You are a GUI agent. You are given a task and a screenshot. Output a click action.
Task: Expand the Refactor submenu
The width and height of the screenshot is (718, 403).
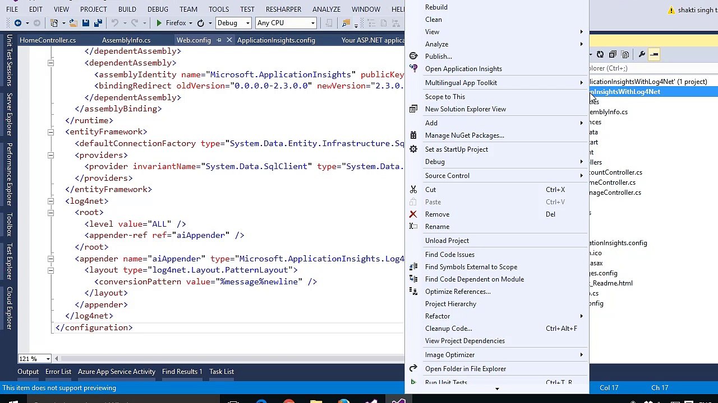pyautogui.click(x=497, y=316)
